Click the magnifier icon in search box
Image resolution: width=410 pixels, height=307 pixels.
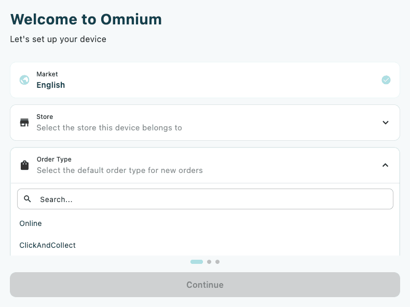(28, 199)
